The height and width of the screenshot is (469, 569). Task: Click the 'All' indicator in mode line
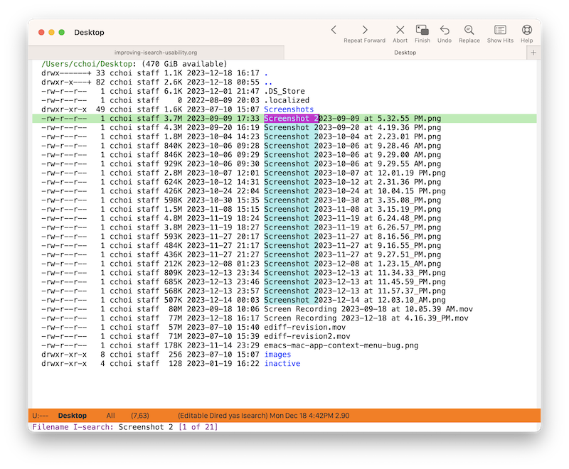pyautogui.click(x=111, y=416)
